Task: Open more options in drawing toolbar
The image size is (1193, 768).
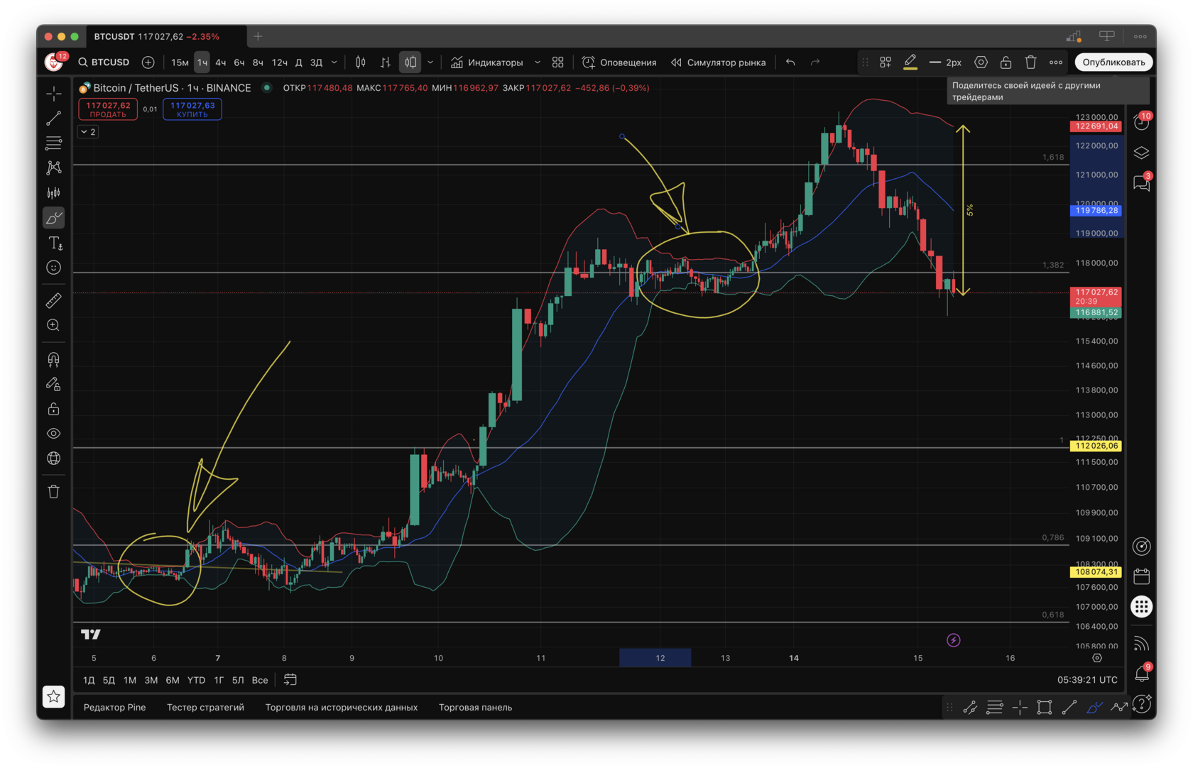Action: pyautogui.click(x=1056, y=62)
